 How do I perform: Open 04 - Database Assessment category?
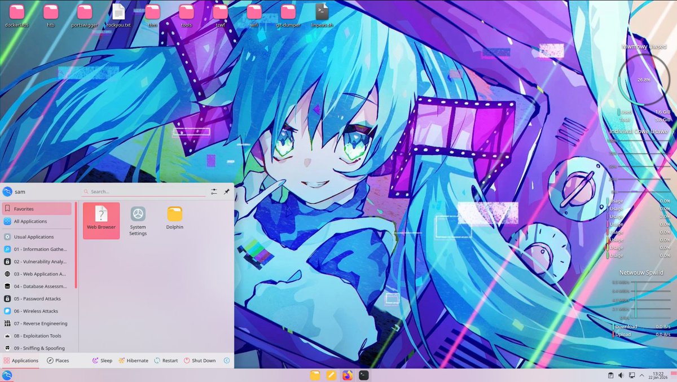point(37,287)
